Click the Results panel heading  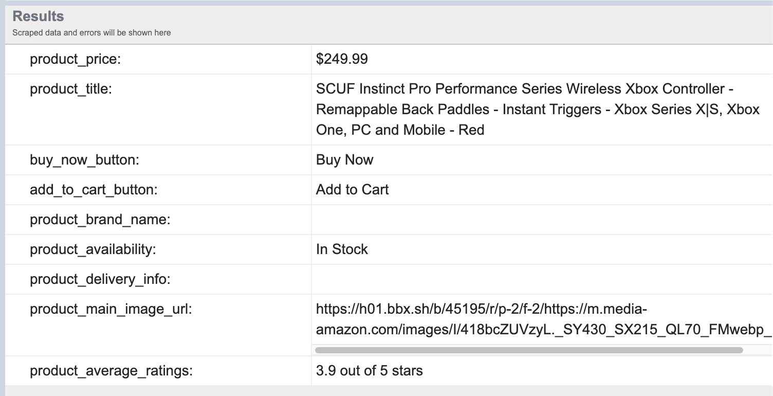click(x=38, y=16)
